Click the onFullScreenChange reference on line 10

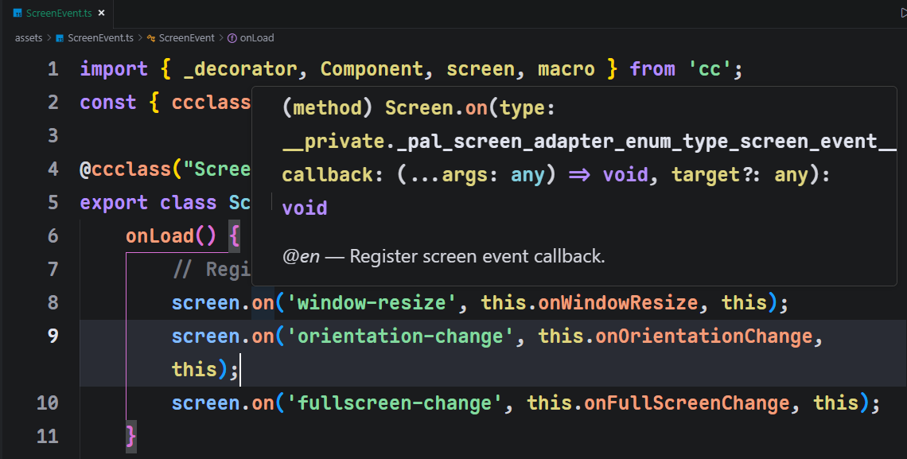[x=687, y=403]
